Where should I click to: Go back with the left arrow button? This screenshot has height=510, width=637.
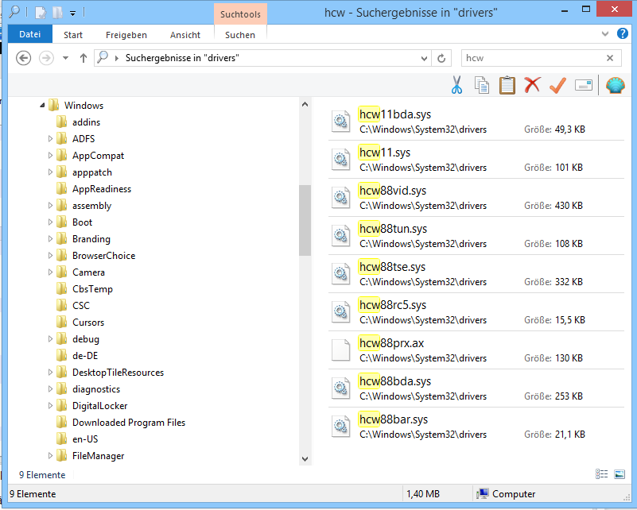click(x=24, y=58)
